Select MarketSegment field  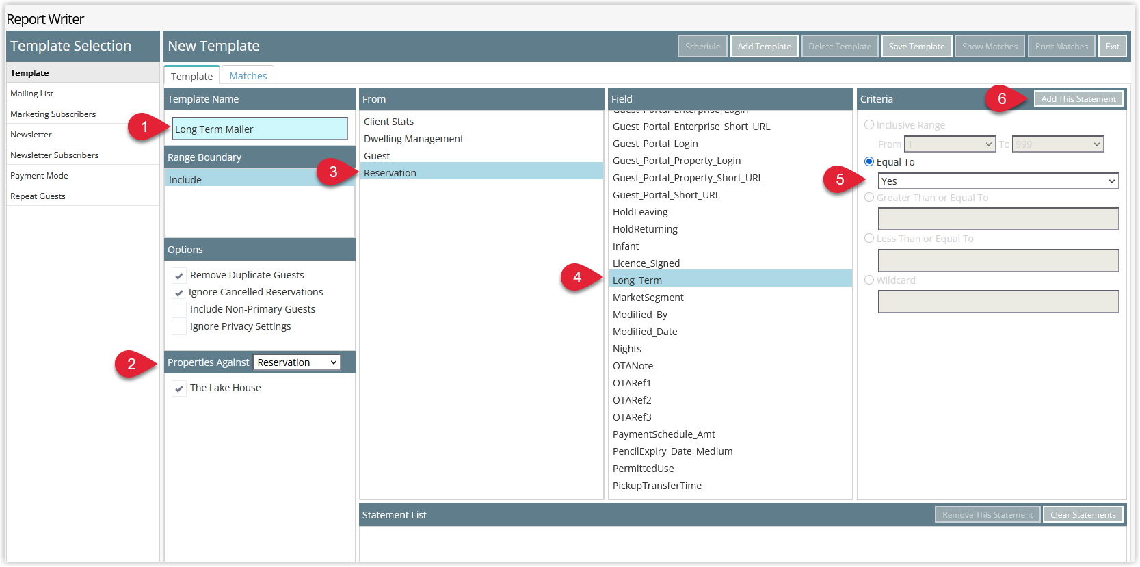[730, 298]
